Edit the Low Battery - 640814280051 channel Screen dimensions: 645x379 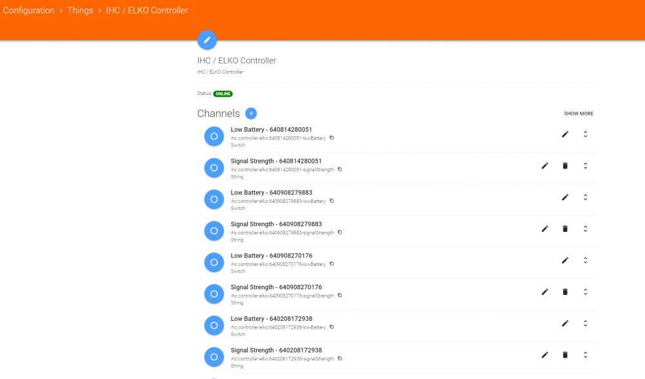[565, 134]
